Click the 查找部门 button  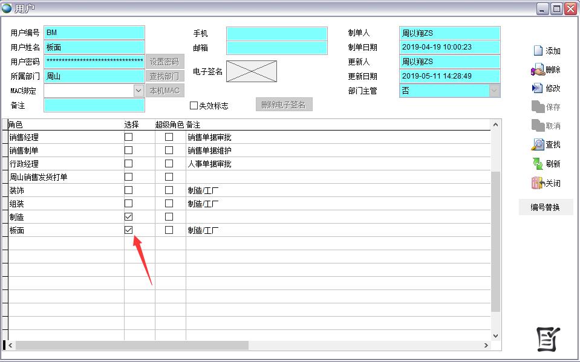pyautogui.click(x=165, y=76)
